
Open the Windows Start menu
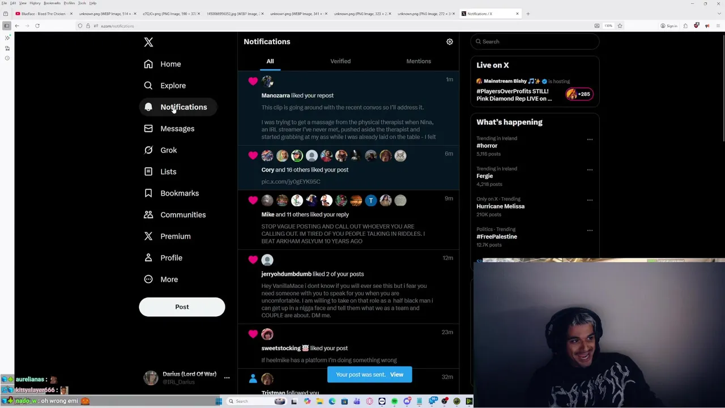(x=219, y=401)
